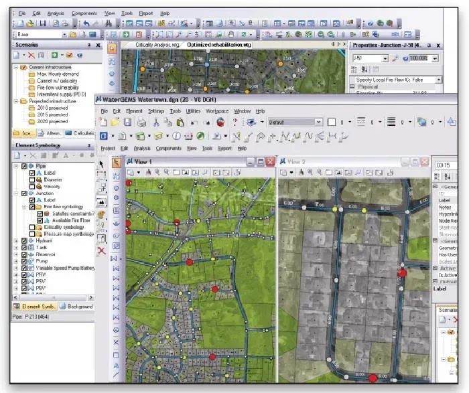Screen dimensions: 469x393
Task: Click the Help question mark icon
Action: coord(234,122)
